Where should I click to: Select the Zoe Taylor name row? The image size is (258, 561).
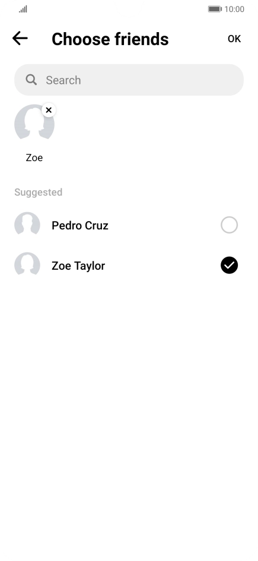coord(129,266)
